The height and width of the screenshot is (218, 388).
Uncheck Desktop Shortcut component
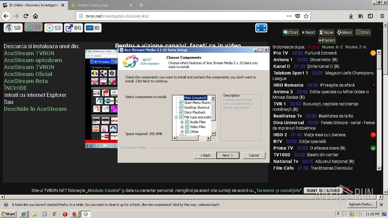(x=182, y=107)
